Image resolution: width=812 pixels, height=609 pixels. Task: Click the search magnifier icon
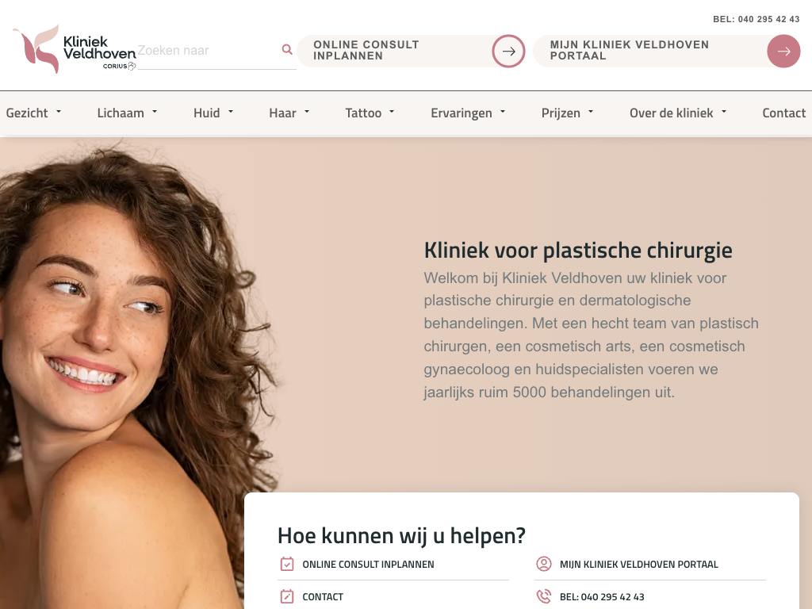pyautogui.click(x=287, y=50)
